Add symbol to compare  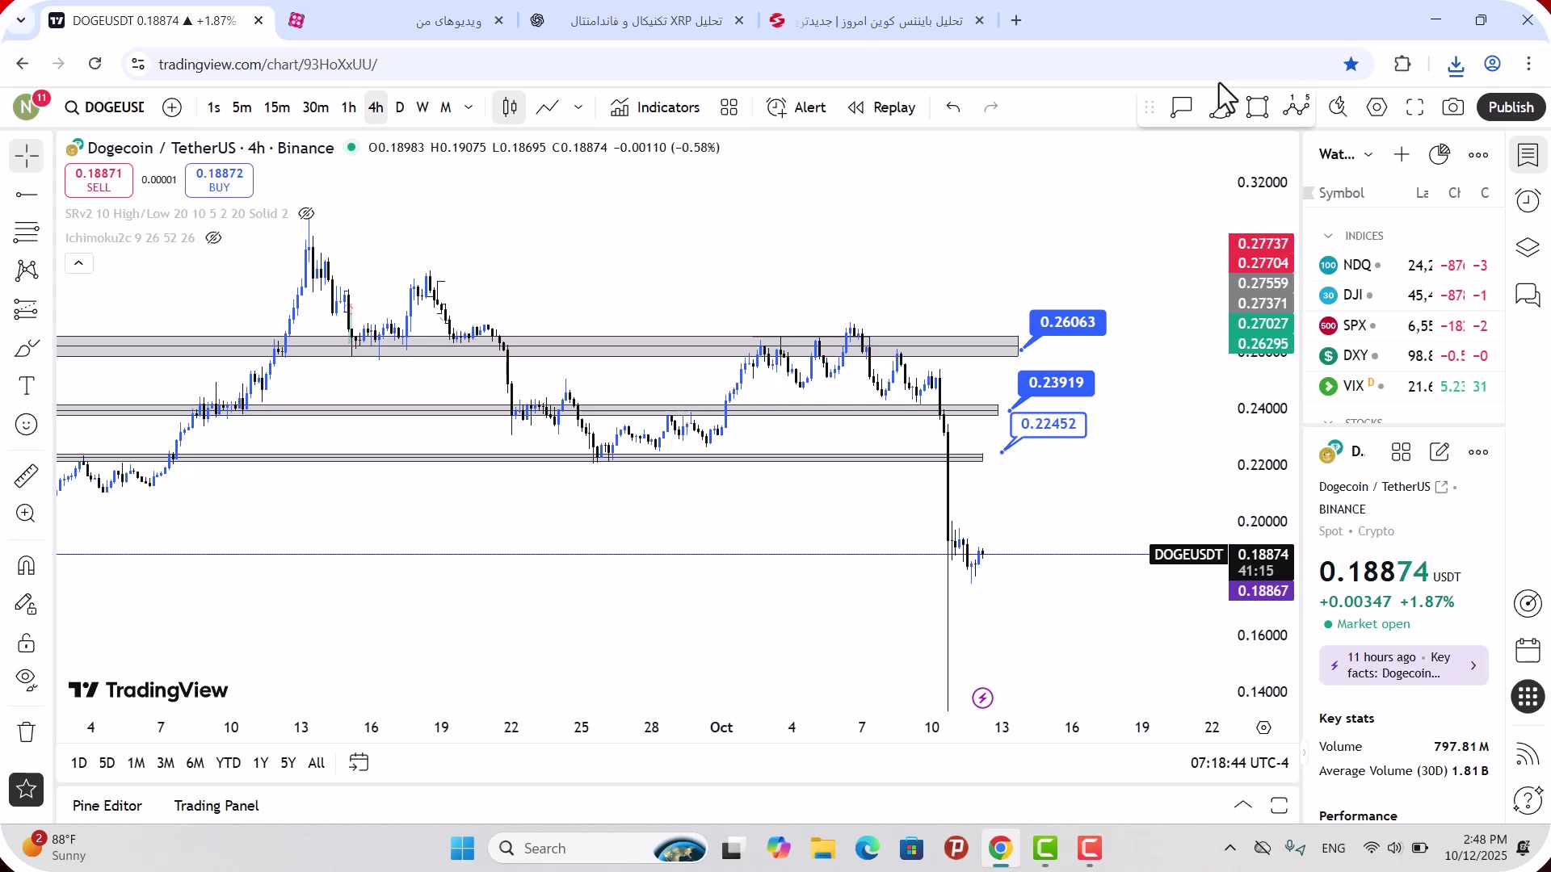coord(172,107)
